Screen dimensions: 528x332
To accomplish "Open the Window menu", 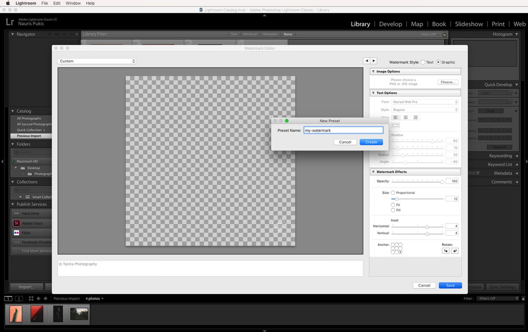I will [x=73, y=3].
